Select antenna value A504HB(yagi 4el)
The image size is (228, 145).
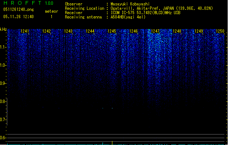click(x=128, y=17)
